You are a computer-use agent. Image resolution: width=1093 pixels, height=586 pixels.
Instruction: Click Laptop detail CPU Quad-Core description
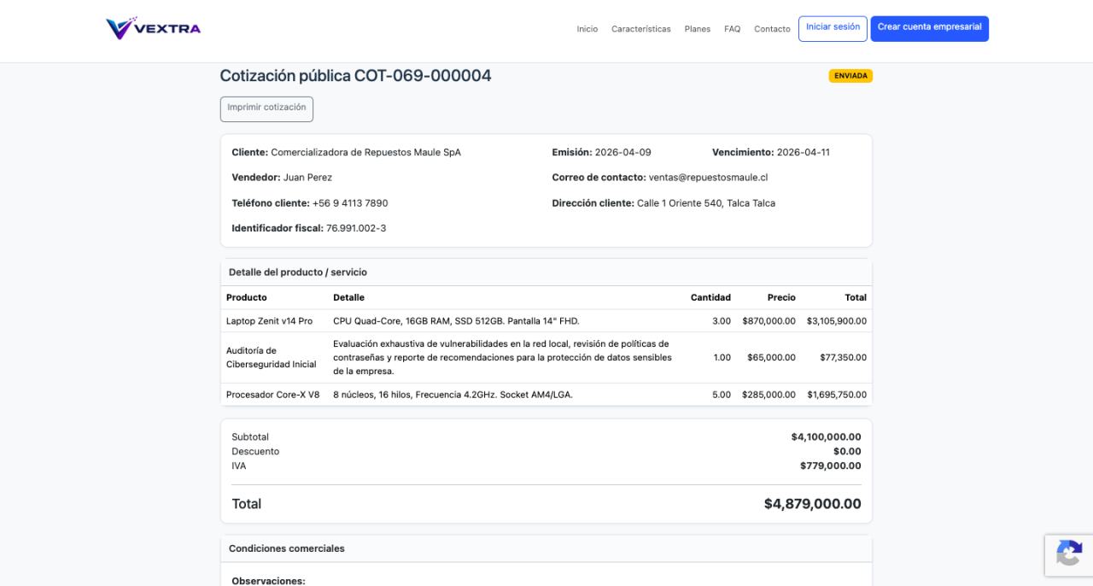point(456,321)
